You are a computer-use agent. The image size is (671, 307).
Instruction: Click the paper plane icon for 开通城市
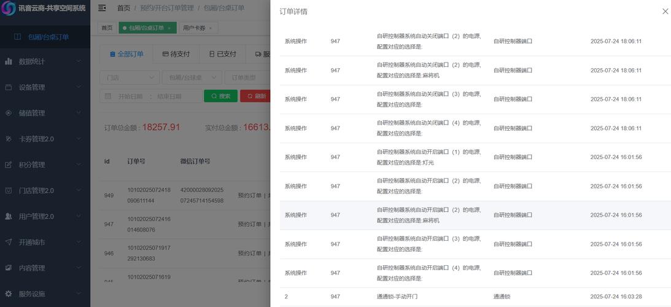pyautogui.click(x=9, y=243)
